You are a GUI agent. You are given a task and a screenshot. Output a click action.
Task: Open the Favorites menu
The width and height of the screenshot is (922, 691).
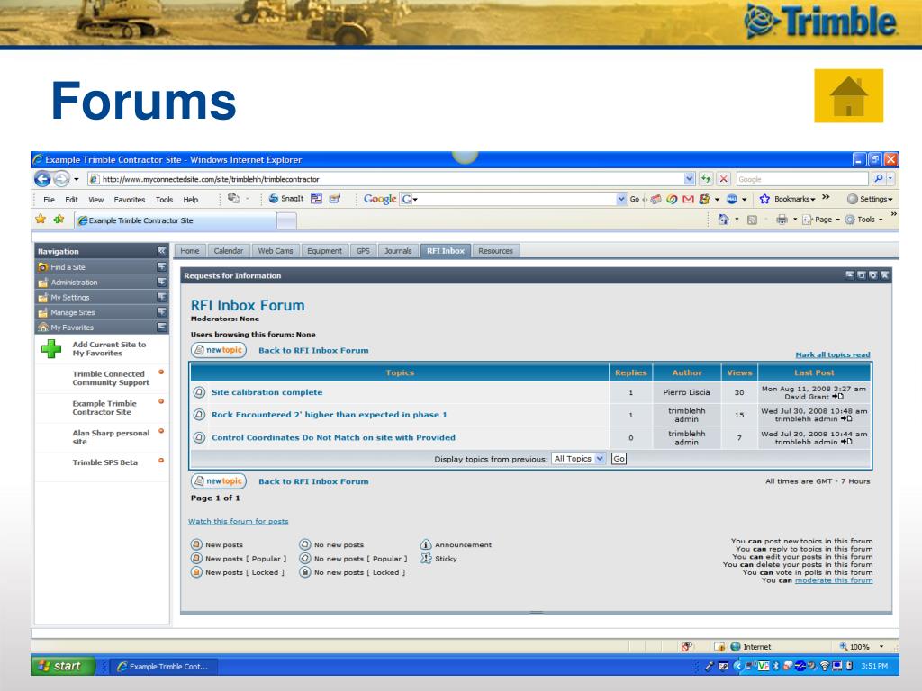pos(130,200)
